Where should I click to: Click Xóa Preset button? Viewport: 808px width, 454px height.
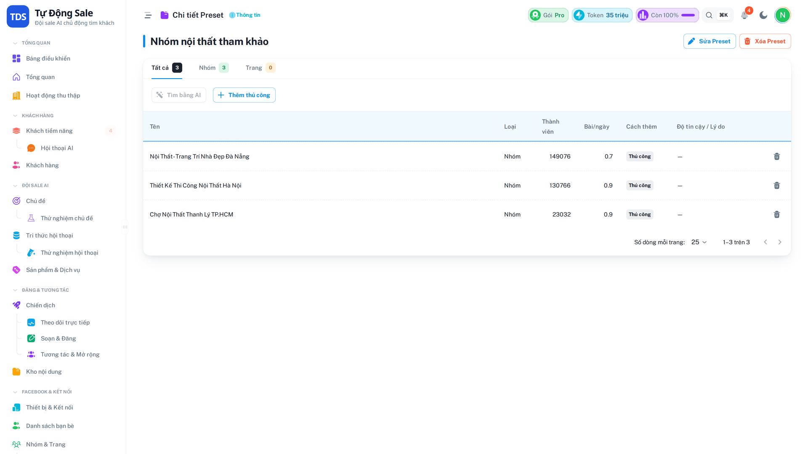tap(765, 41)
